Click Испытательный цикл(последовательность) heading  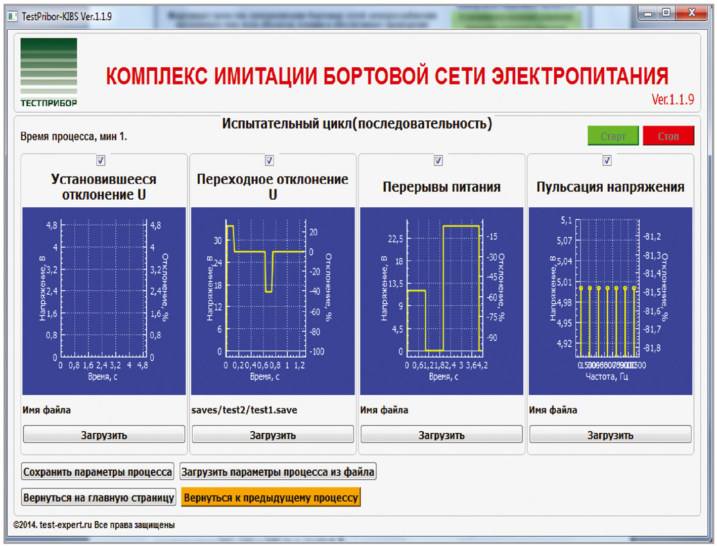pyautogui.click(x=357, y=124)
